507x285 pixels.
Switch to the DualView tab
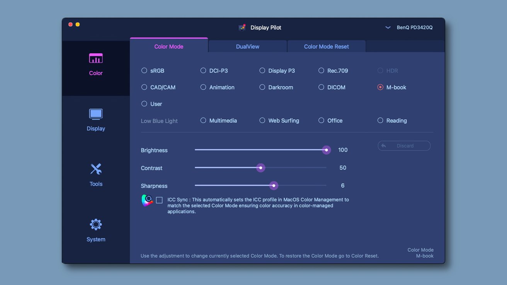point(248,46)
